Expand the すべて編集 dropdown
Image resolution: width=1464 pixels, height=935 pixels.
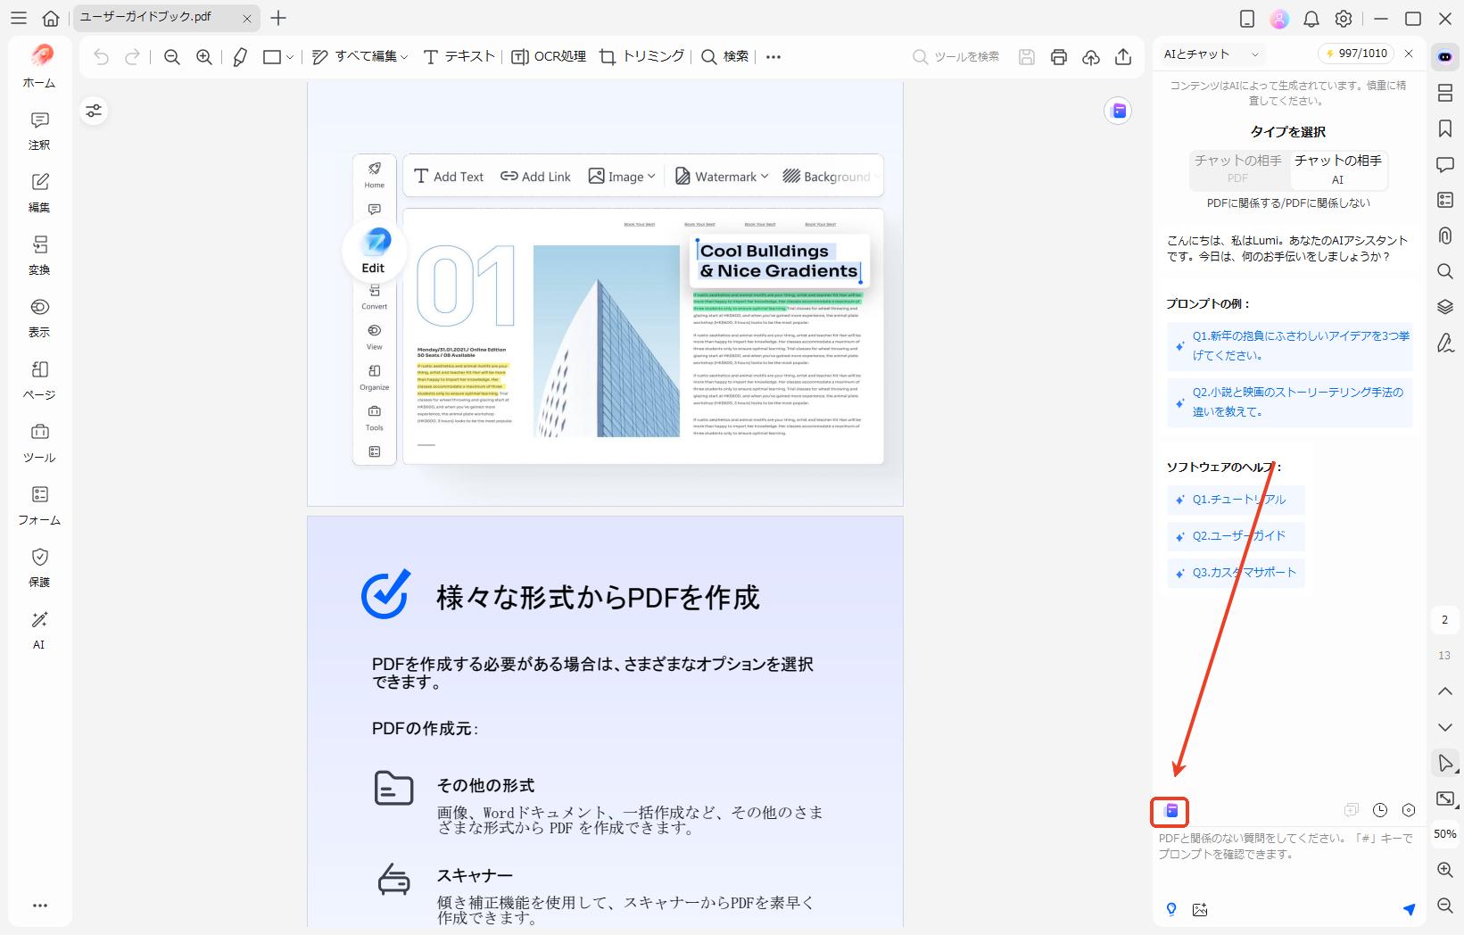pos(360,56)
